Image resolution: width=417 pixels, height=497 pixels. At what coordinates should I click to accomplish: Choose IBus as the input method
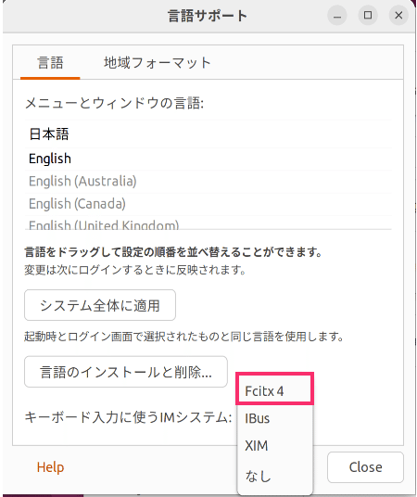(274, 418)
